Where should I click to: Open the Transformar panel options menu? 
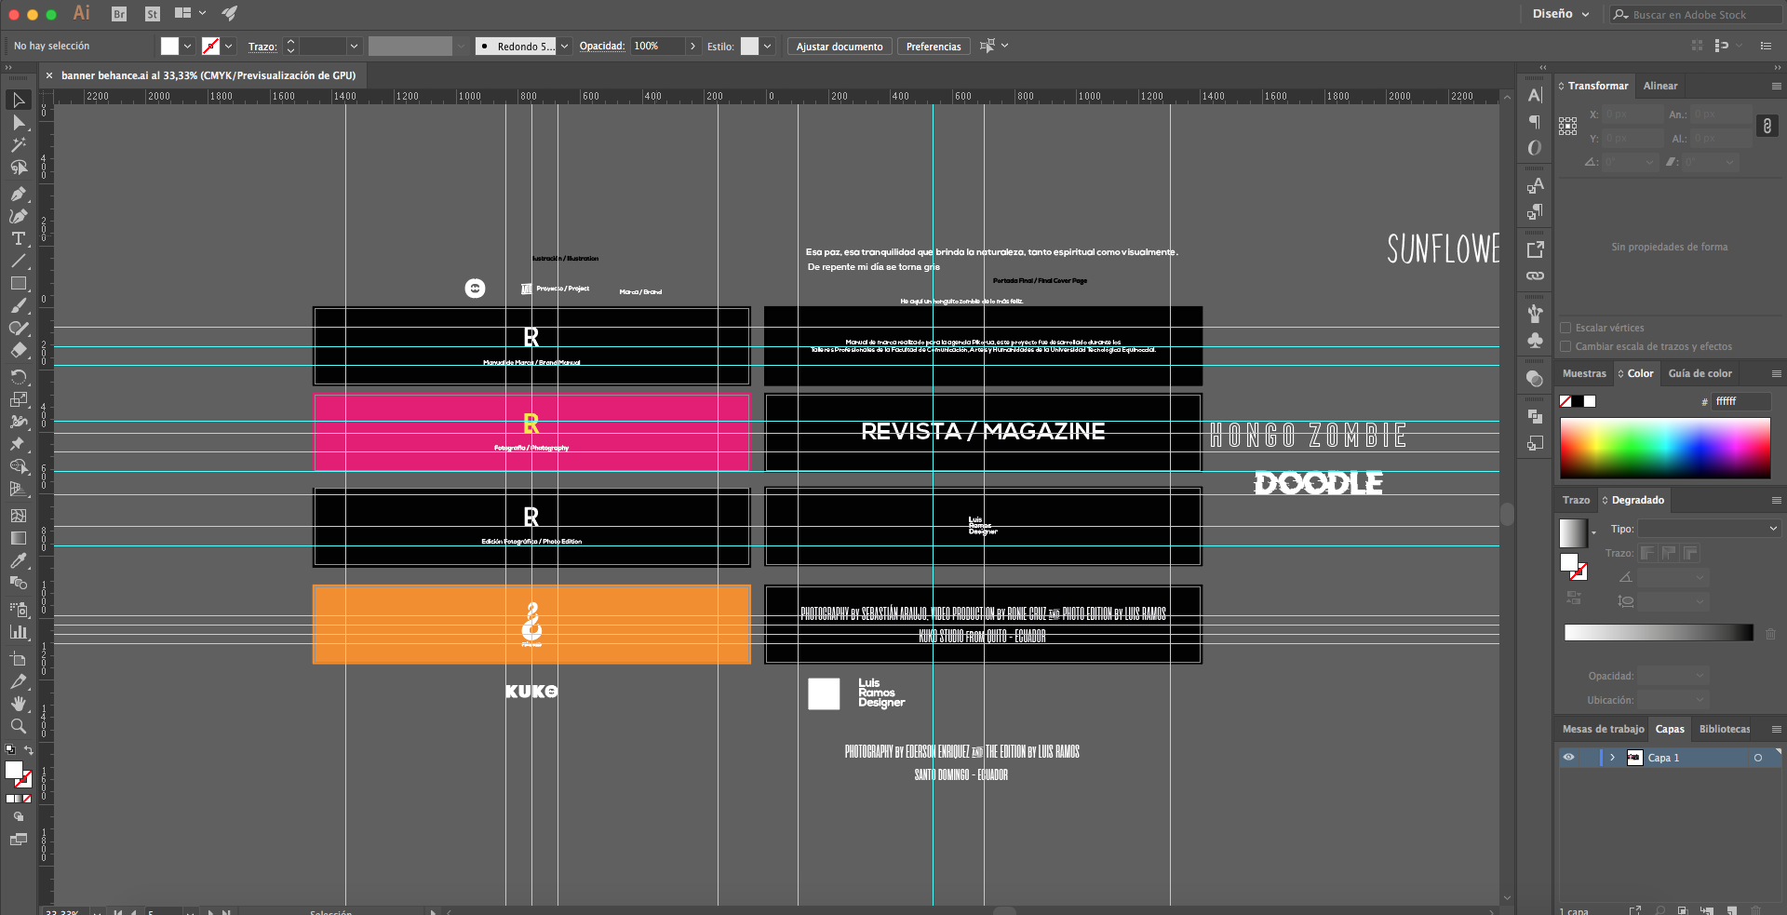click(1776, 86)
